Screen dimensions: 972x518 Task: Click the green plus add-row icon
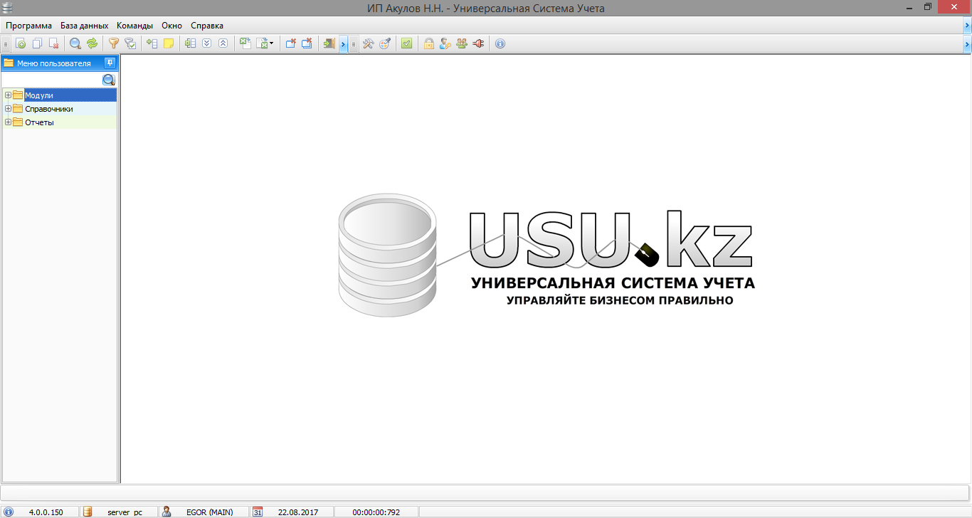point(152,43)
